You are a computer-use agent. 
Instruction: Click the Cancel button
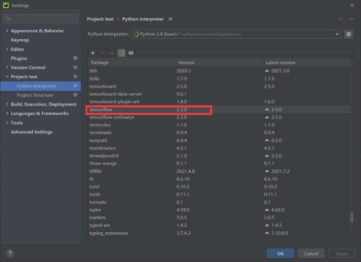coord(311,254)
